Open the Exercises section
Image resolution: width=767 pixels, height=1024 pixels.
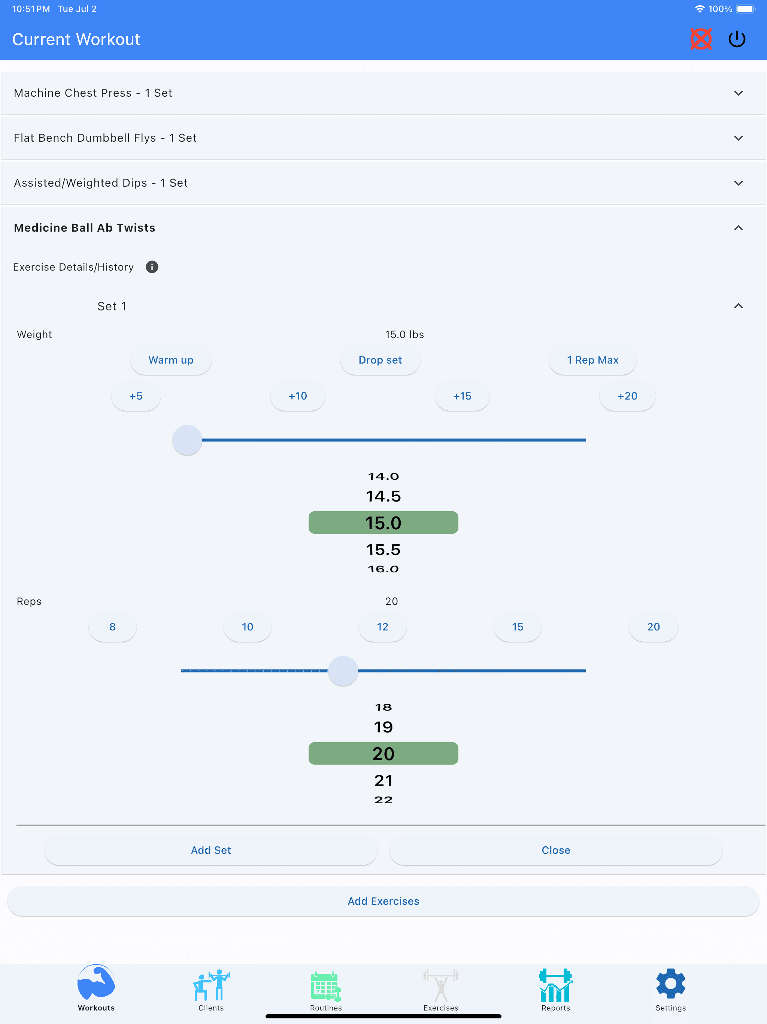pyautogui.click(x=440, y=988)
